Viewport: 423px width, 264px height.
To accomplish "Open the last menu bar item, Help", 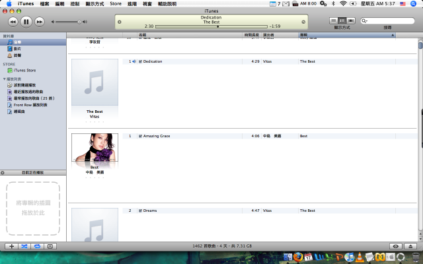I will [167, 4].
